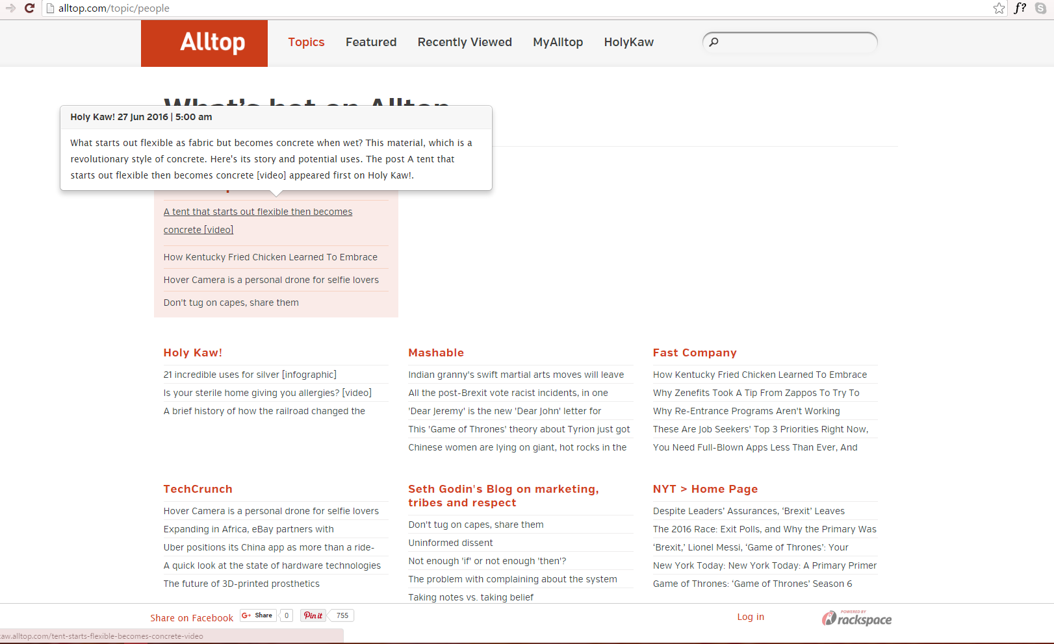Open the Skype extension icon
The width and height of the screenshot is (1054, 644).
[x=1040, y=8]
